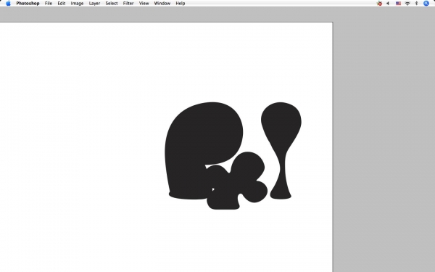Open the Layer menu
Viewport: 435px width, 272px height.
94,4
